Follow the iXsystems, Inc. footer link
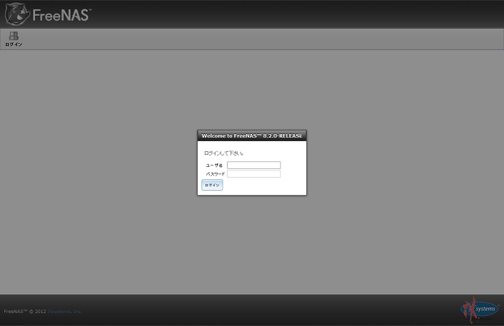Viewport: 504px width, 326px height. point(64,312)
